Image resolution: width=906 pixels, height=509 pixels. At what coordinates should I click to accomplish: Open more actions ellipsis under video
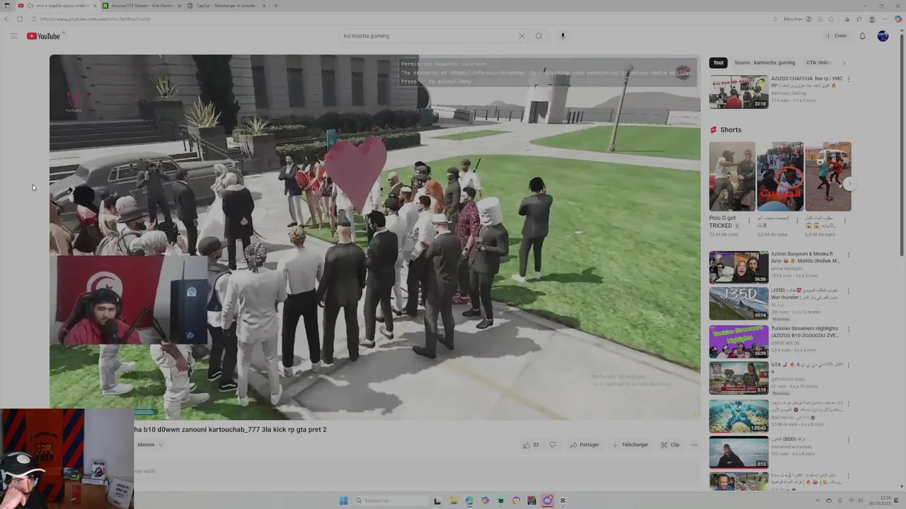click(x=694, y=445)
